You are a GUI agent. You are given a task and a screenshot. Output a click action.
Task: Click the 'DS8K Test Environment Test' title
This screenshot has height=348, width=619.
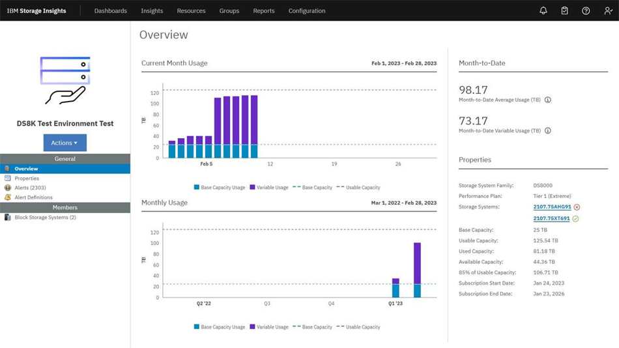click(65, 123)
